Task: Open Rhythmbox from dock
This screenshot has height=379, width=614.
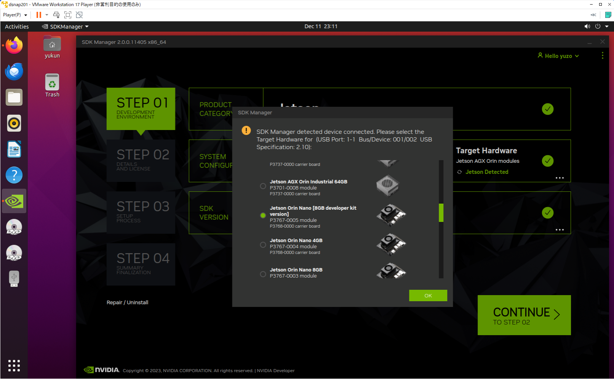Action: [x=14, y=123]
